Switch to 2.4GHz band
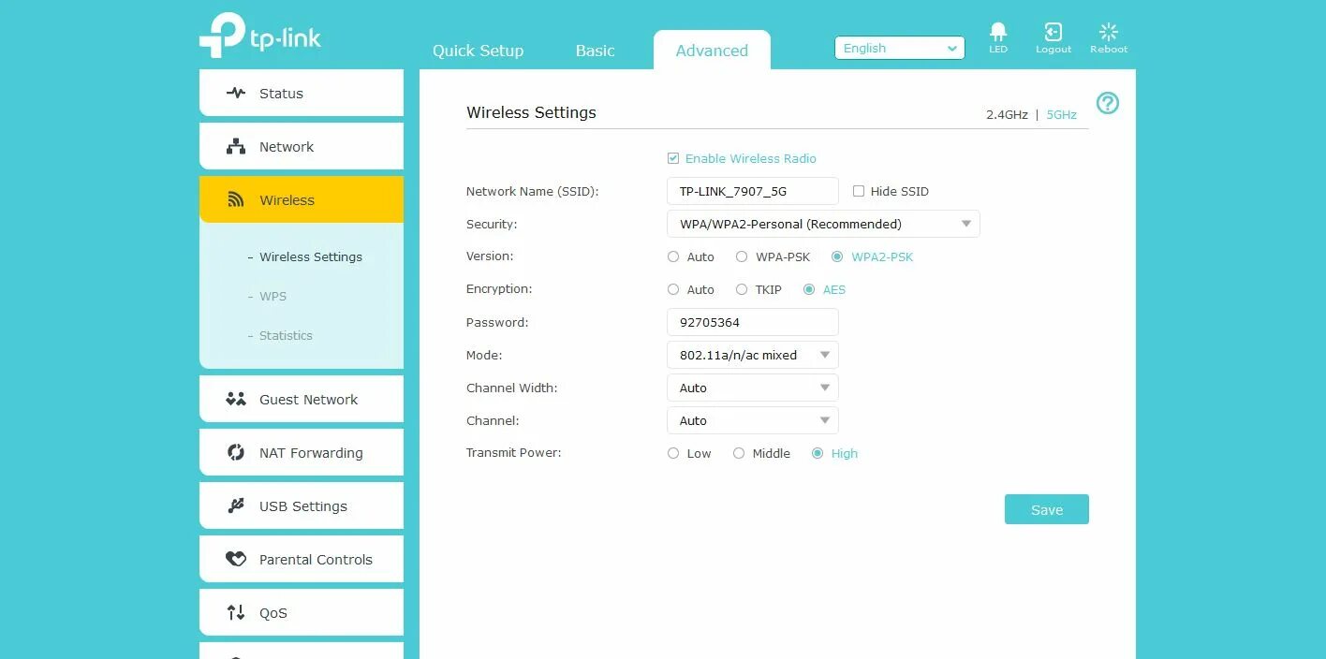The image size is (1326, 659). pos(1007,114)
